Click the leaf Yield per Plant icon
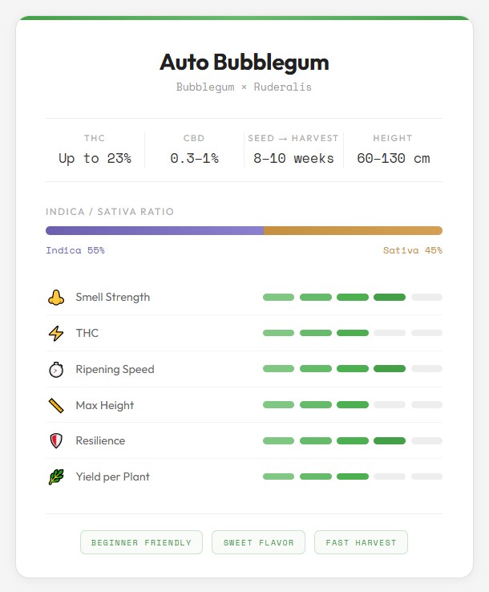 [x=55, y=477]
